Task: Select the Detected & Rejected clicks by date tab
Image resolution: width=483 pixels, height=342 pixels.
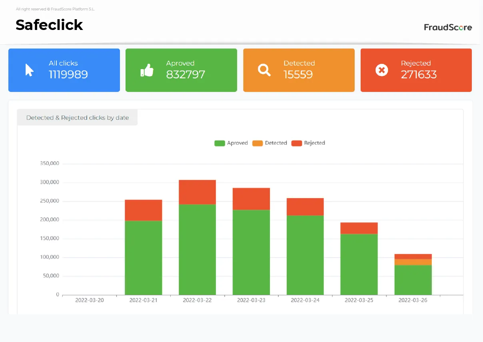Action: tap(78, 118)
